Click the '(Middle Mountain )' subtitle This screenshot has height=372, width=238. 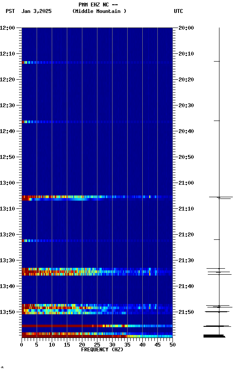tap(99, 11)
